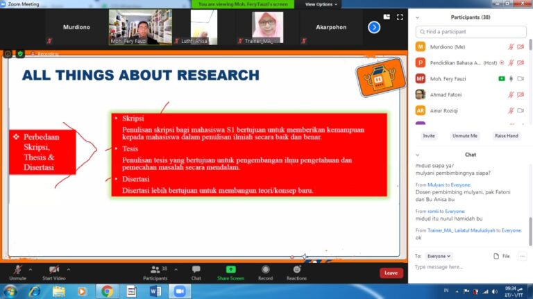Click sender name Mulyani in chat

436,185
